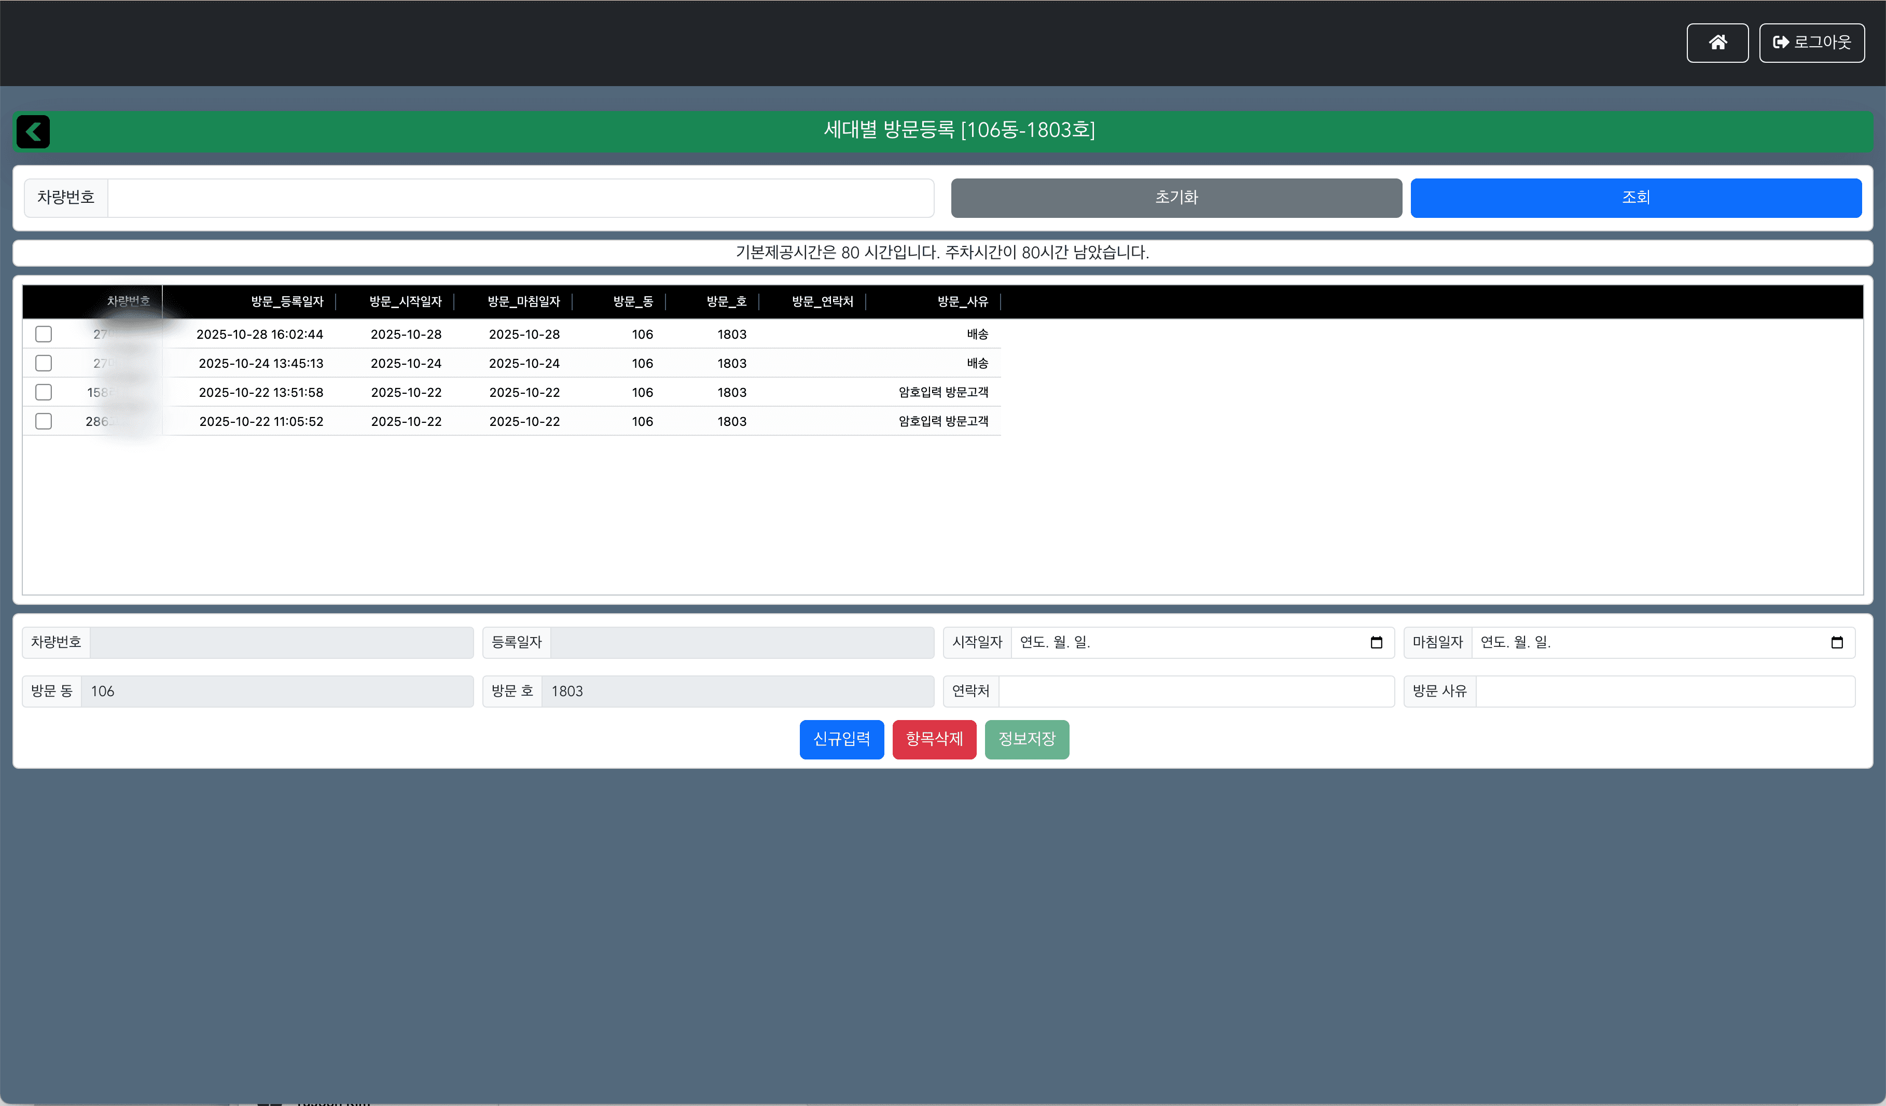The height and width of the screenshot is (1106, 1886).
Task: Click the 방문 사유 reason input field
Action: [x=1665, y=690]
